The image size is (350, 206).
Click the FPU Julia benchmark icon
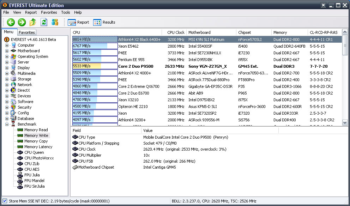(20, 175)
